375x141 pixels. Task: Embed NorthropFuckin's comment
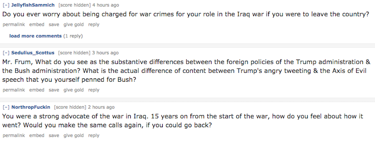(37, 135)
